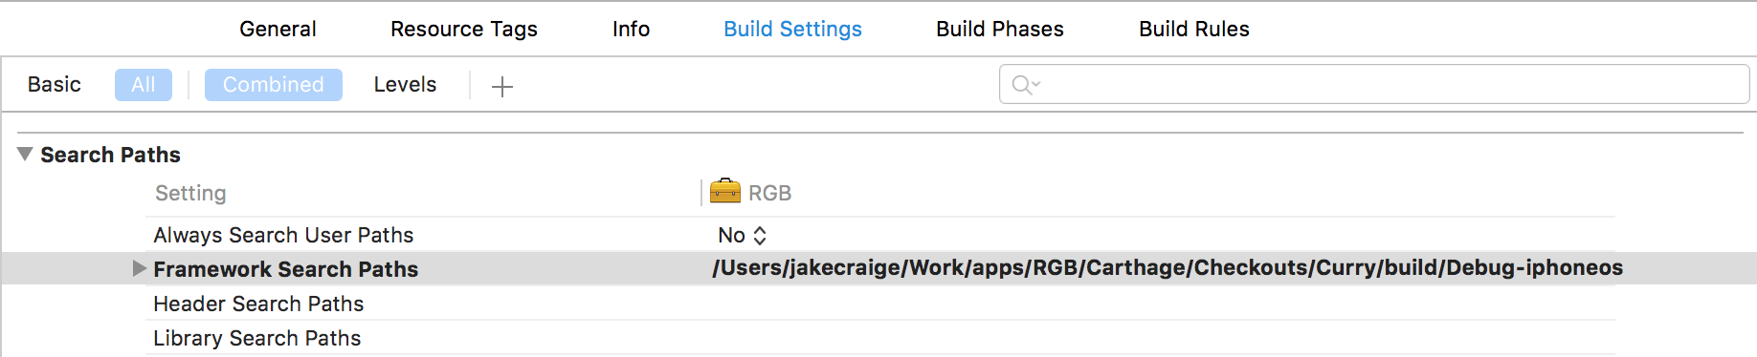Toggle the All settings filter
The image size is (1757, 357).
[144, 85]
